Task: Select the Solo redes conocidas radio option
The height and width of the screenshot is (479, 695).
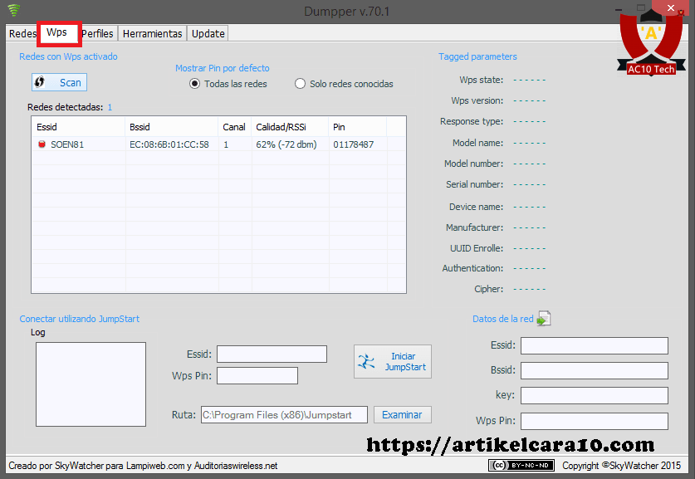Action: click(x=301, y=84)
